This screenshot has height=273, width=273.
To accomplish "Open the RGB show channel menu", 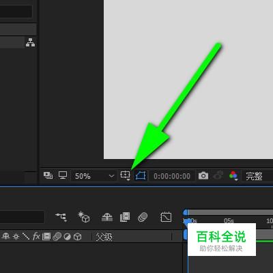I will point(233,175).
